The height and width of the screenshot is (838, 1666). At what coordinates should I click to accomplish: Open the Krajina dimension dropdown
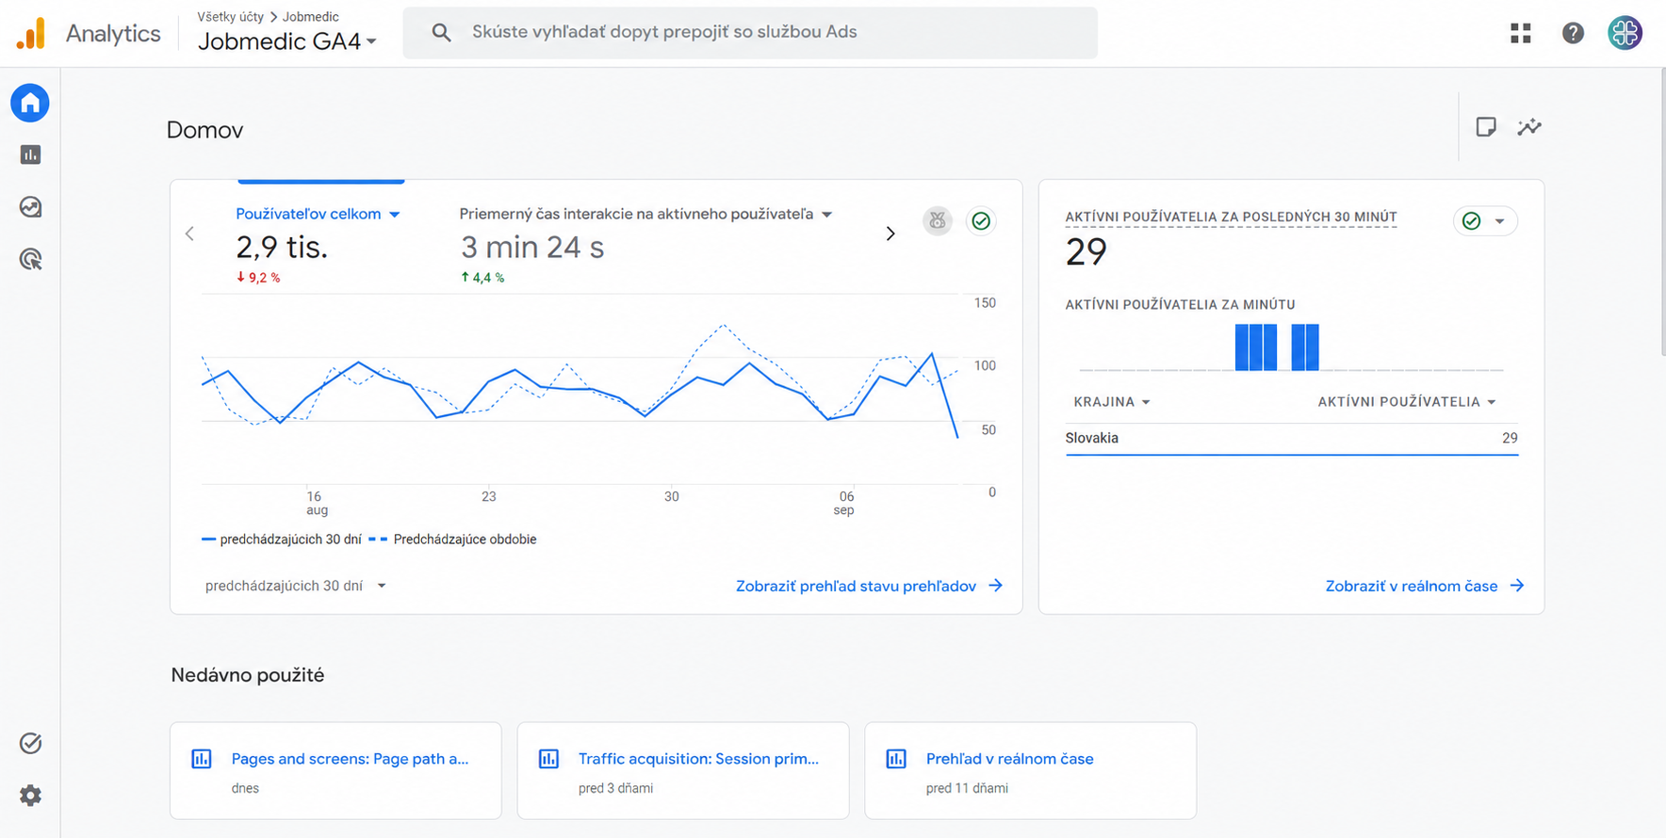(1112, 402)
